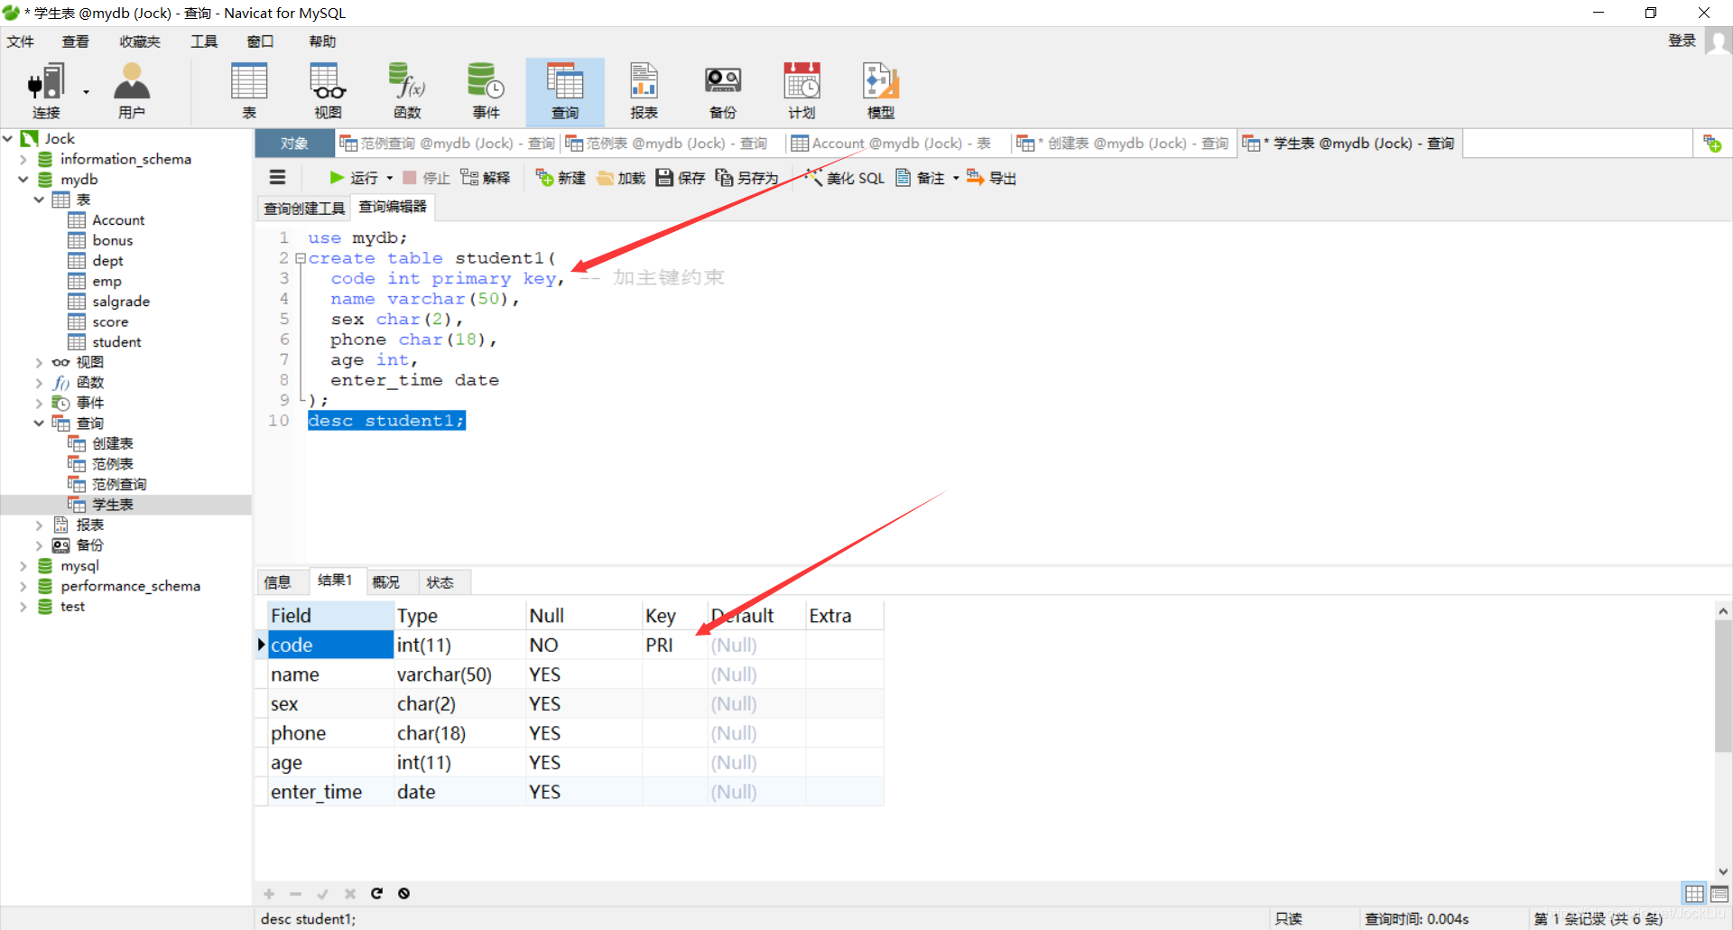Image resolution: width=1733 pixels, height=930 pixels.
Task: Click the new tab icon with green plus
Action: coord(1712,144)
